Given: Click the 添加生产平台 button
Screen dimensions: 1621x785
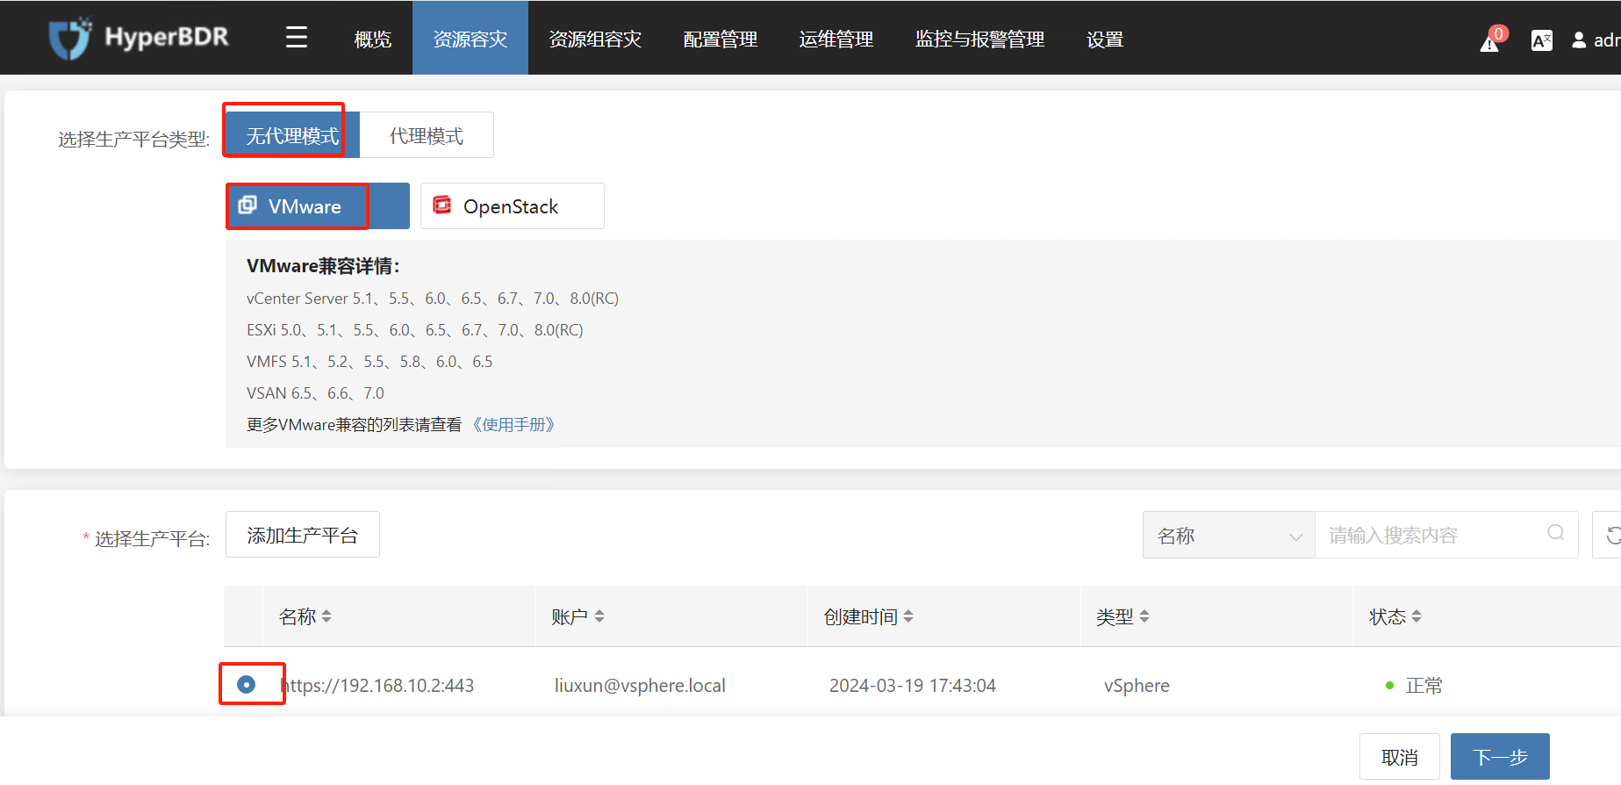Looking at the screenshot, I should (x=303, y=535).
